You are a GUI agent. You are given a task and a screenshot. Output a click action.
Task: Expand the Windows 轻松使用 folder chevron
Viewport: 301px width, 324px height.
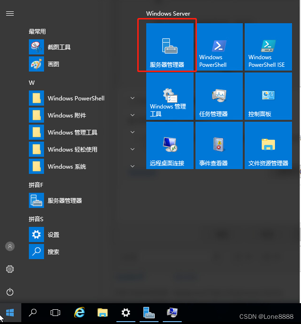pos(133,149)
